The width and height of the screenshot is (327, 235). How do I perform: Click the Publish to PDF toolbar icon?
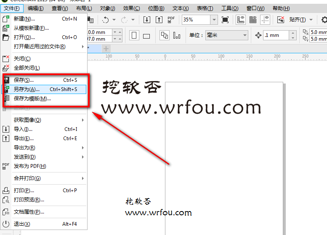[x=171, y=20]
